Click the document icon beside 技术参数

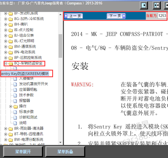click(x=15, y=95)
